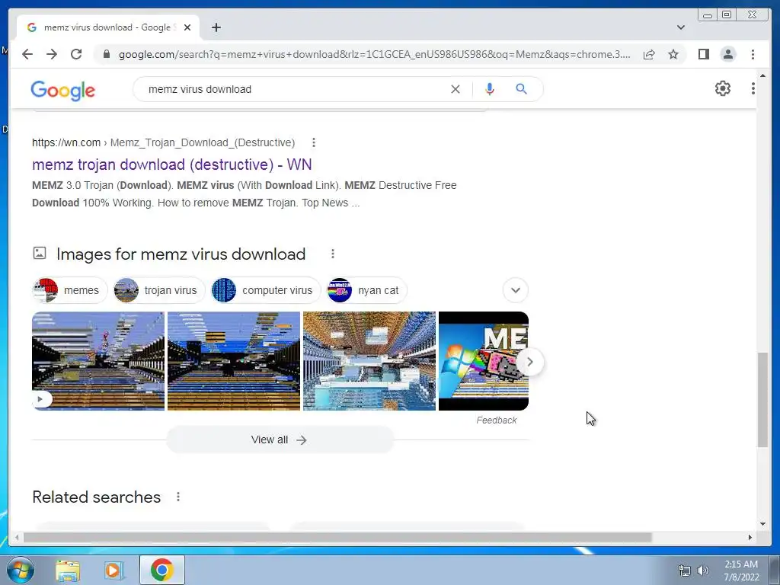Screen dimensions: 780x585
Task: Open the volume tray icon
Action: click(x=703, y=571)
